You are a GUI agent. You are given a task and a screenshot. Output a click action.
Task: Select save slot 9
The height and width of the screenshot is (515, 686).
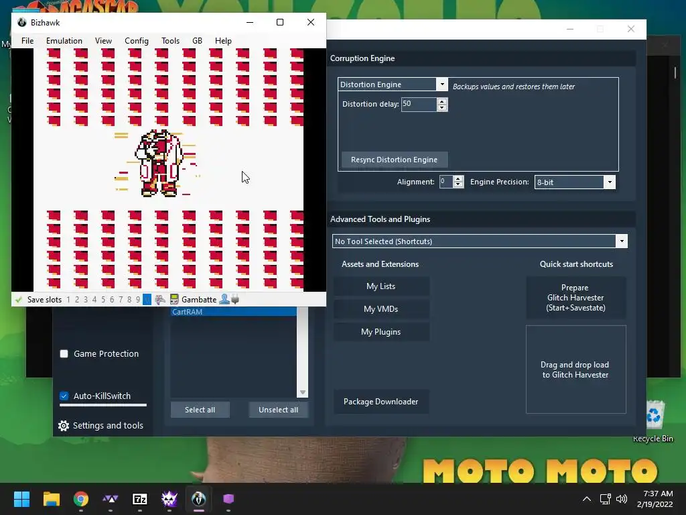pyautogui.click(x=138, y=300)
